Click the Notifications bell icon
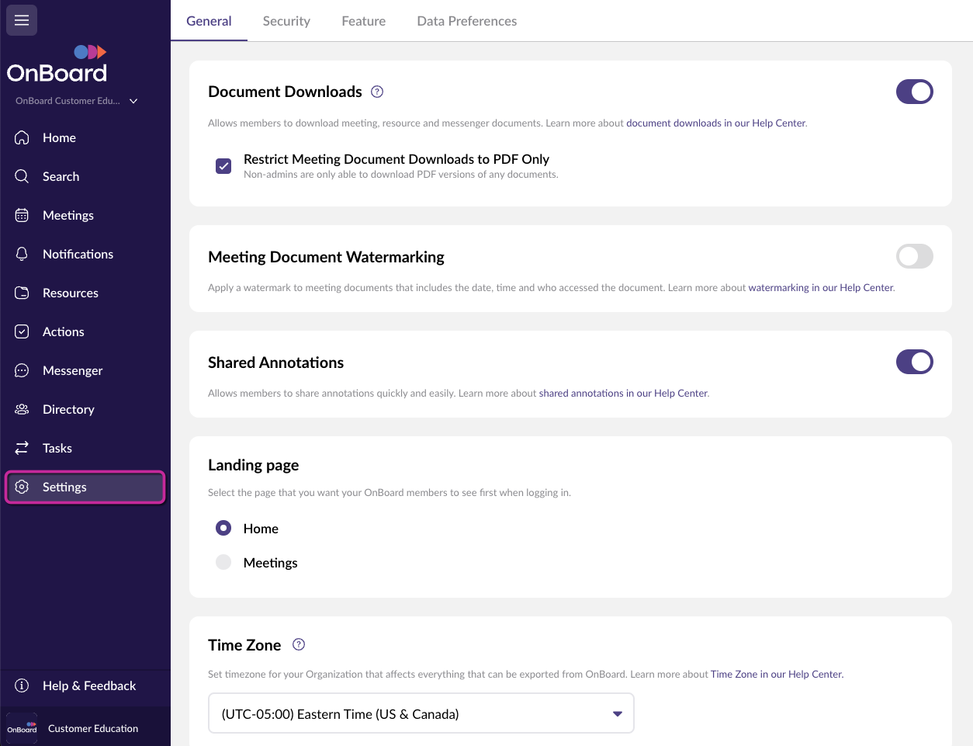Viewport: 973px width, 746px height. (22, 254)
